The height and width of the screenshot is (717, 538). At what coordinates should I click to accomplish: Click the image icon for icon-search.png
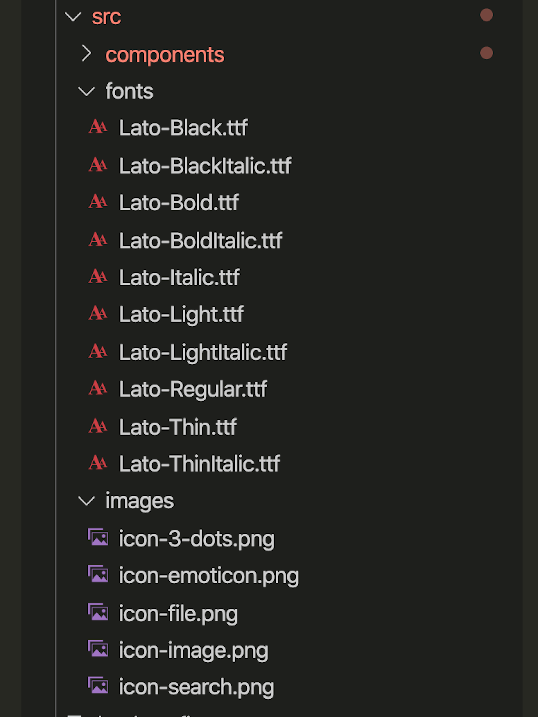coord(99,686)
